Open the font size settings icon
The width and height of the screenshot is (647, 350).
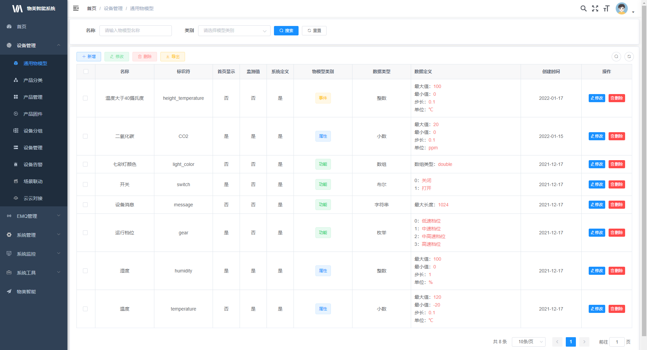[x=607, y=8]
